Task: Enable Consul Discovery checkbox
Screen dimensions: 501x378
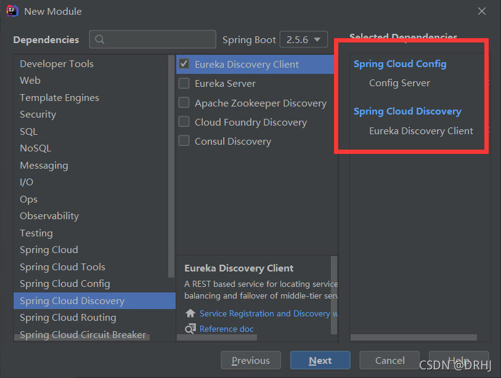Action: 184,141
